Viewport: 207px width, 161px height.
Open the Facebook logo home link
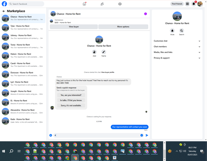click(x=4, y=4)
